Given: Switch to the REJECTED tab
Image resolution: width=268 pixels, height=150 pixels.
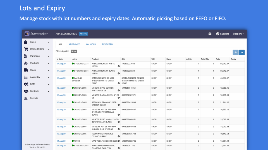Looking at the screenshot, I should pyautogui.click(x=107, y=44).
